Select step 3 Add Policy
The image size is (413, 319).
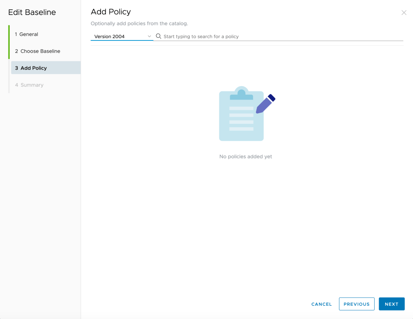34,68
